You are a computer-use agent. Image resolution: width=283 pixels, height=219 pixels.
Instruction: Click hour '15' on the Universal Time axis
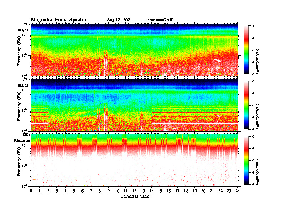[160, 191]
